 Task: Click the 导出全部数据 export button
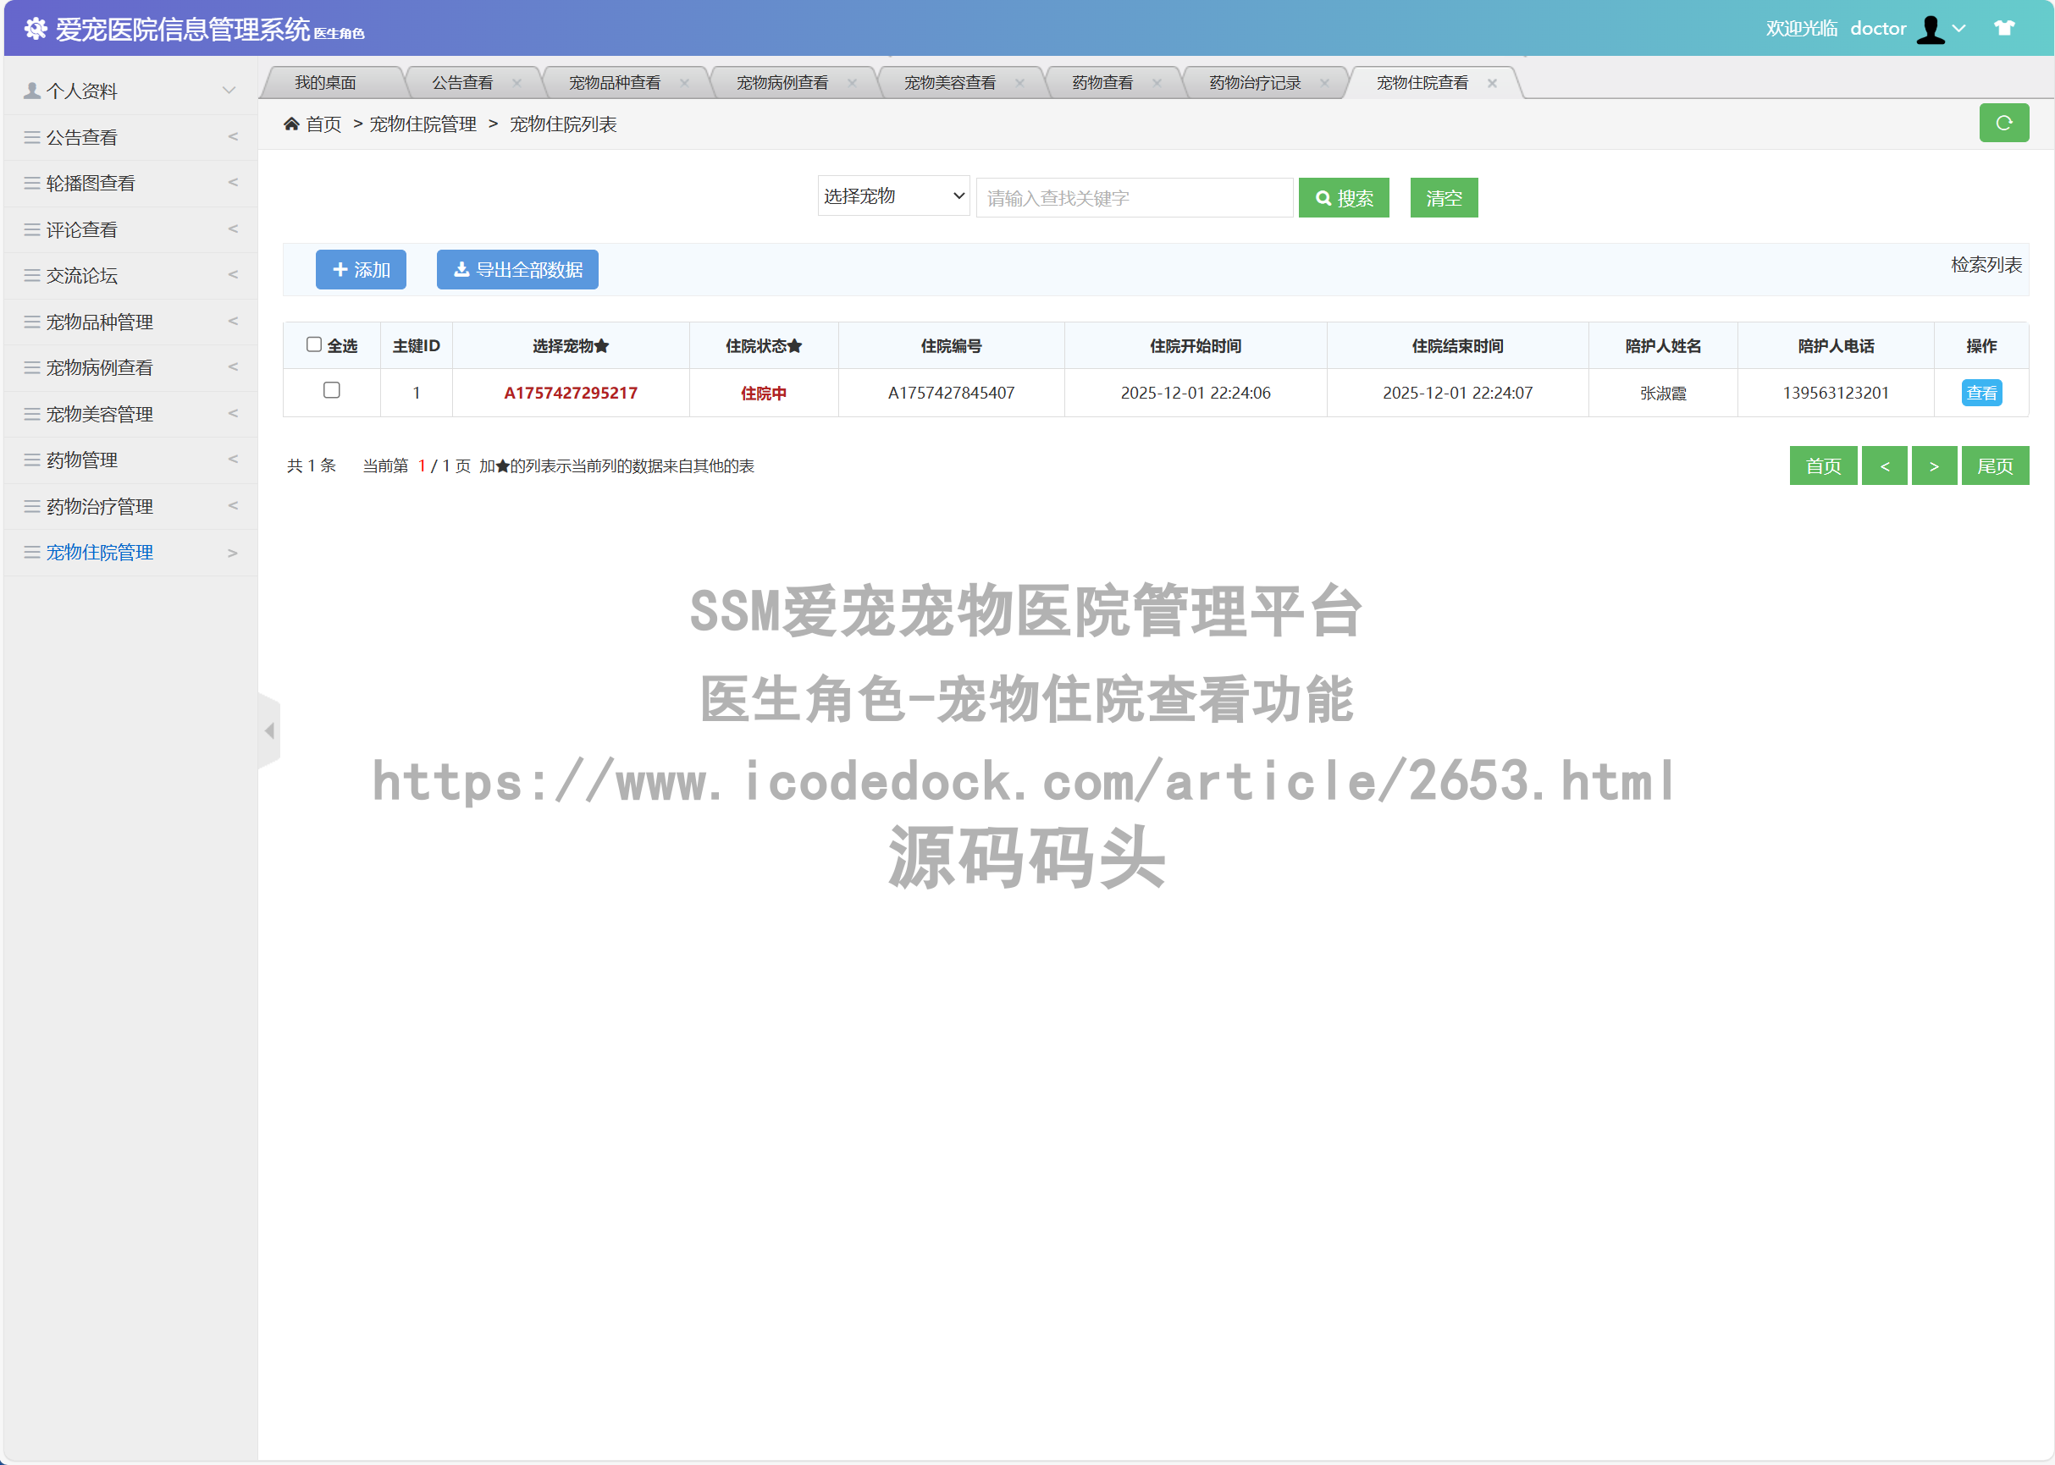[x=517, y=270]
